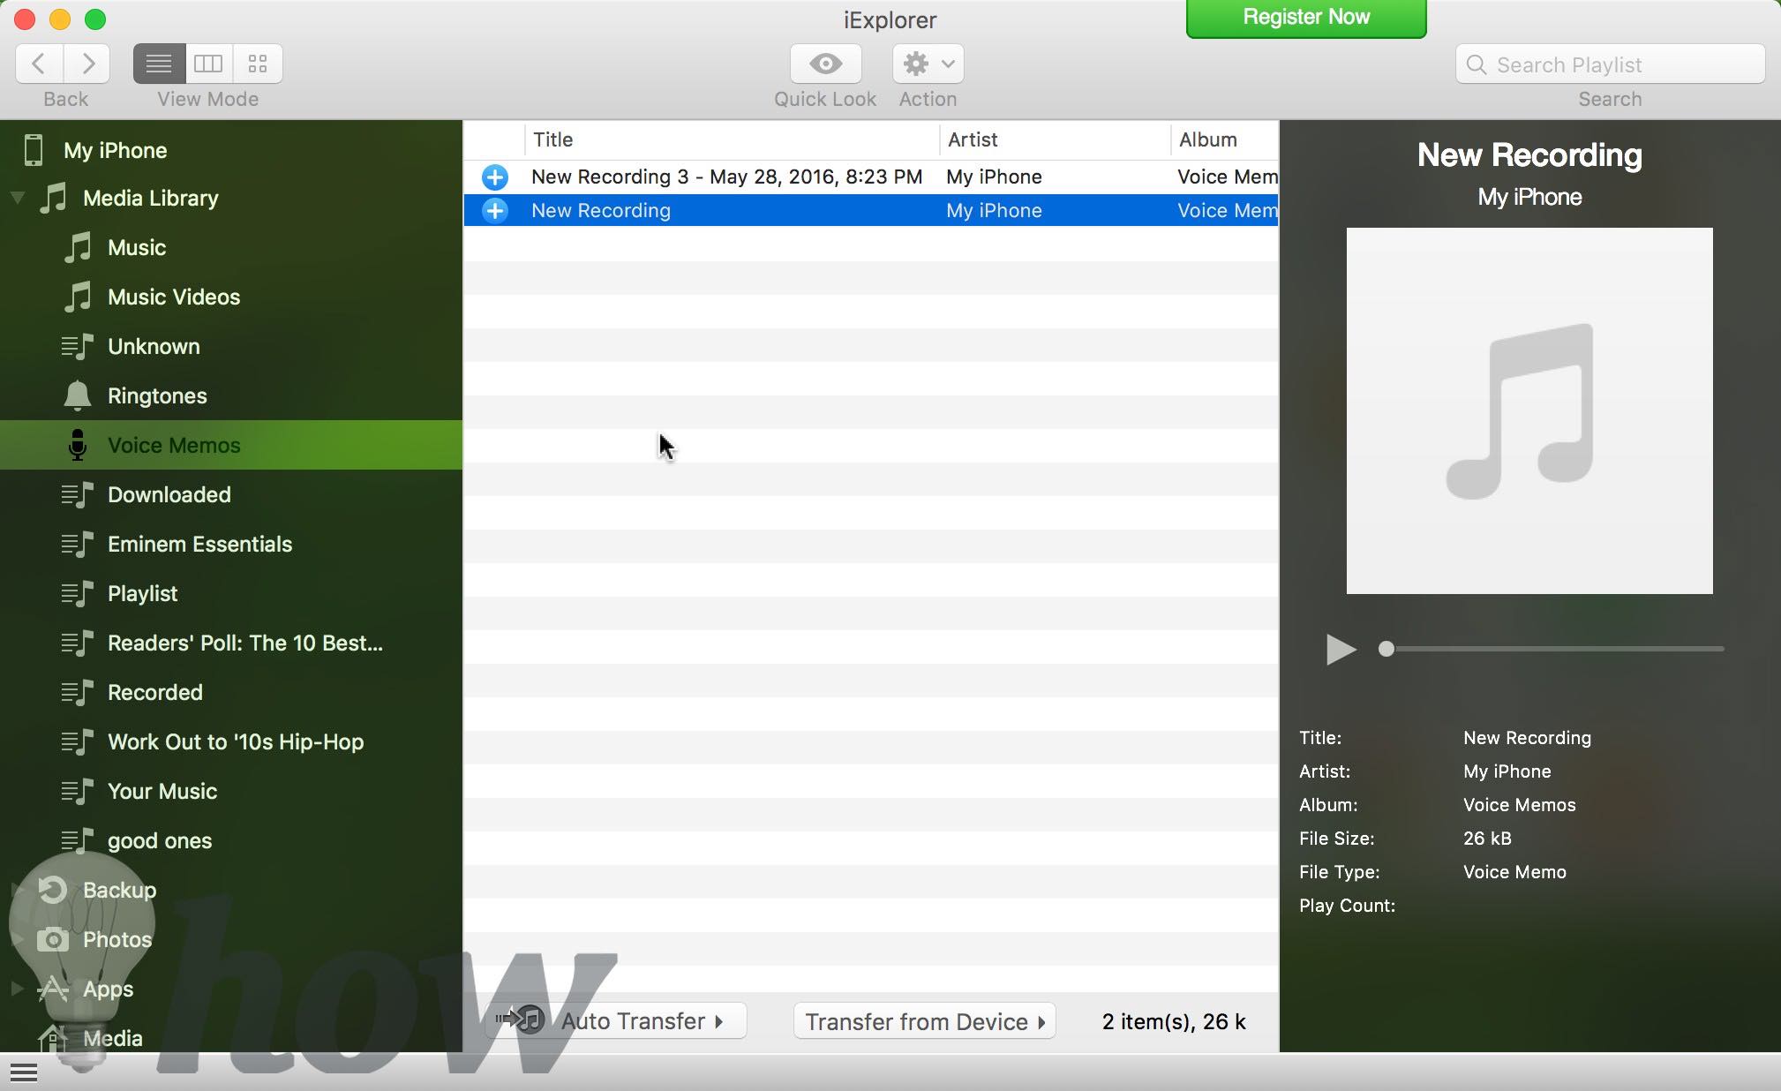Click the playlist icon beside Playlist

(78, 593)
